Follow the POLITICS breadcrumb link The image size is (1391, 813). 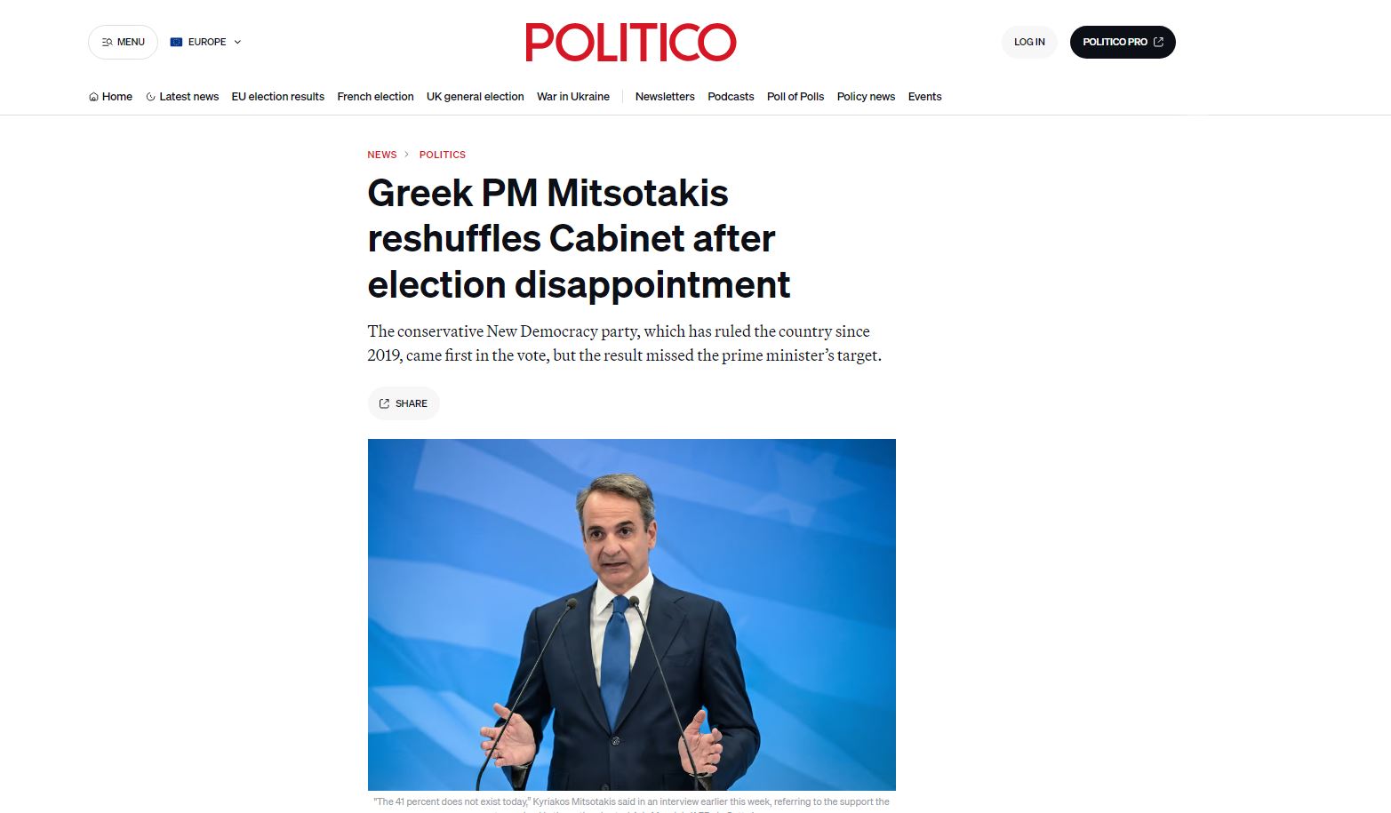[x=442, y=155]
